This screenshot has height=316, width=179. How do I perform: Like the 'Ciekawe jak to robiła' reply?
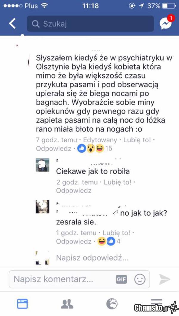point(118,182)
